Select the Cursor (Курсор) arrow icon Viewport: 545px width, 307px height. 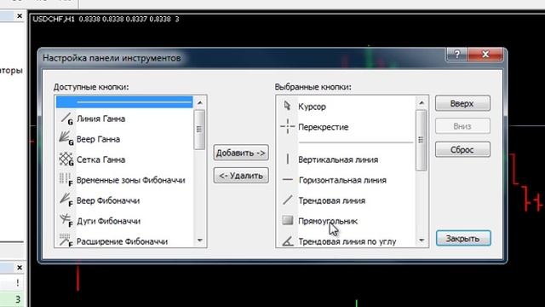[287, 106]
